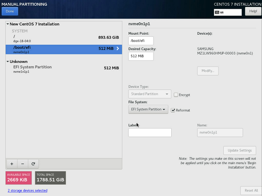The width and height of the screenshot is (262, 196).
Task: Click the Mount Point text field
Action: (x=141, y=41)
